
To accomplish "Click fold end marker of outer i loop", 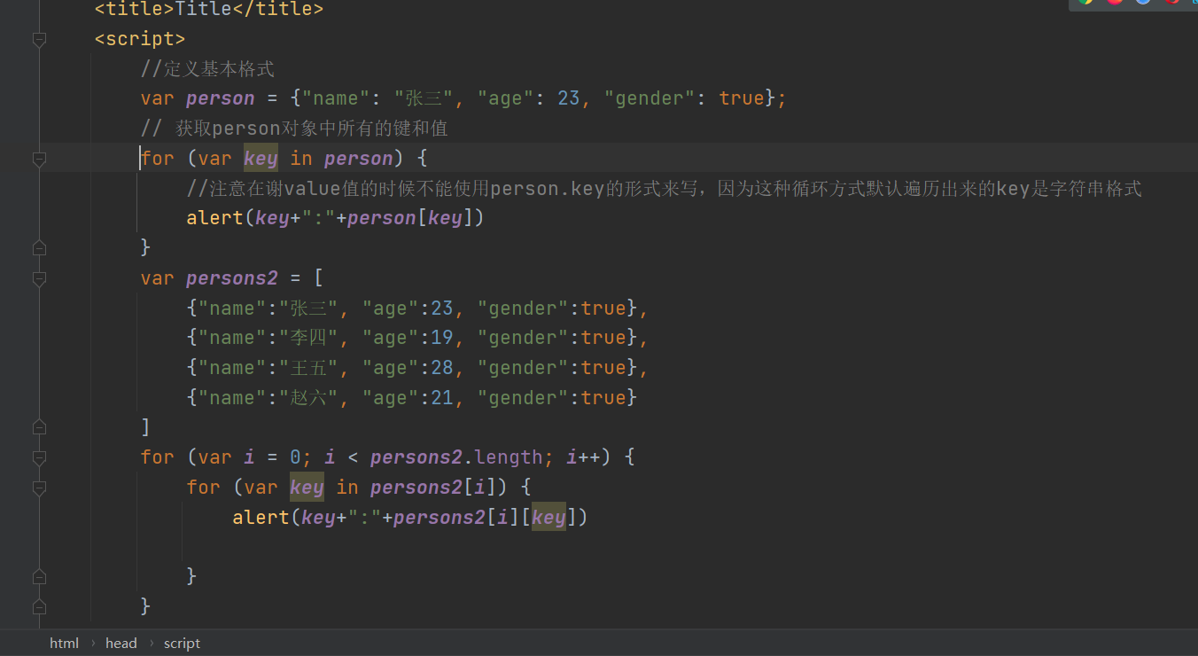I will coord(38,606).
